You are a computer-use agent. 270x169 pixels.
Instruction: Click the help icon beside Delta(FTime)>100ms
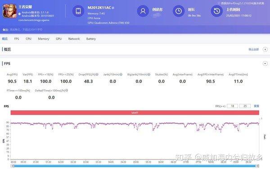click(67, 91)
